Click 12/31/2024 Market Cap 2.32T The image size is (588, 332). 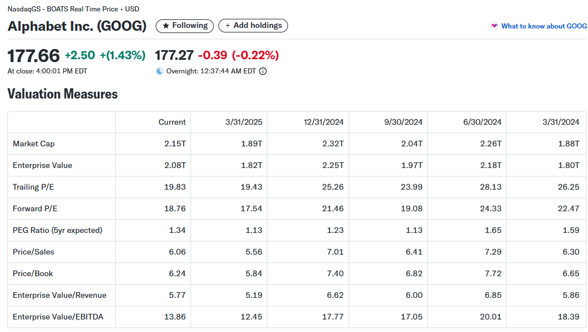coord(333,144)
